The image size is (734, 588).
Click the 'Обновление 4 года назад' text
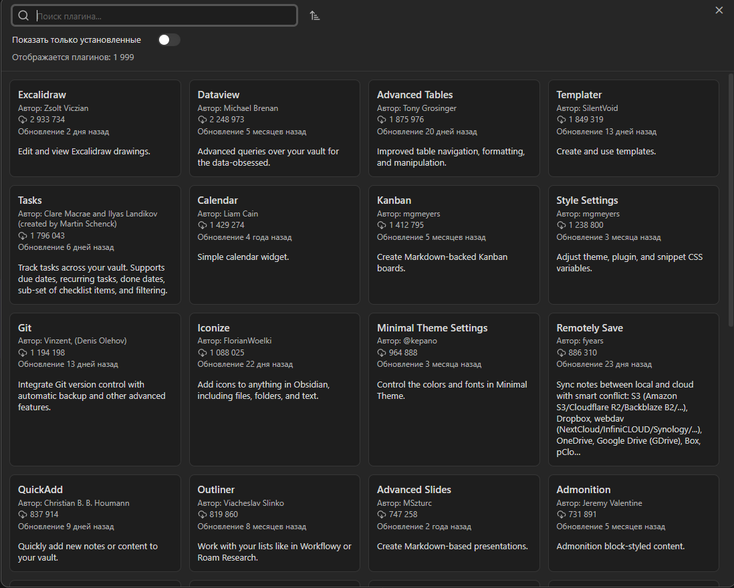pyautogui.click(x=245, y=238)
